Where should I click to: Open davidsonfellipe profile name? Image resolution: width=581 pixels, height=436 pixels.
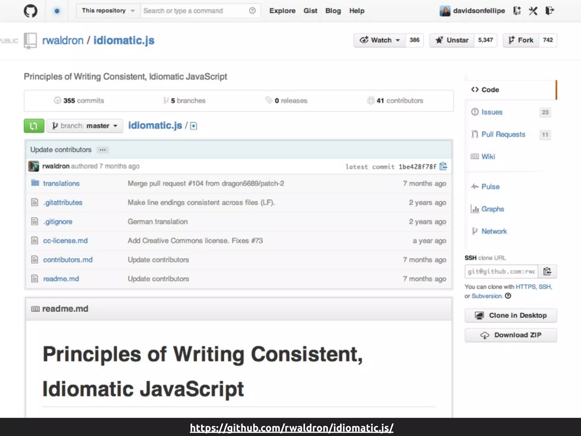pos(479,11)
